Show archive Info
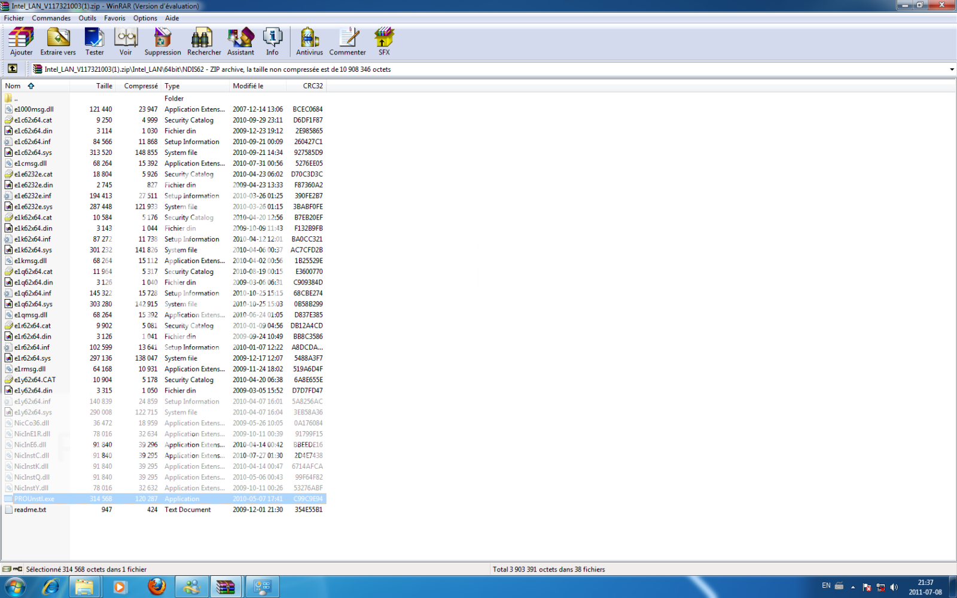Screen dimensions: 957x598 [272, 41]
